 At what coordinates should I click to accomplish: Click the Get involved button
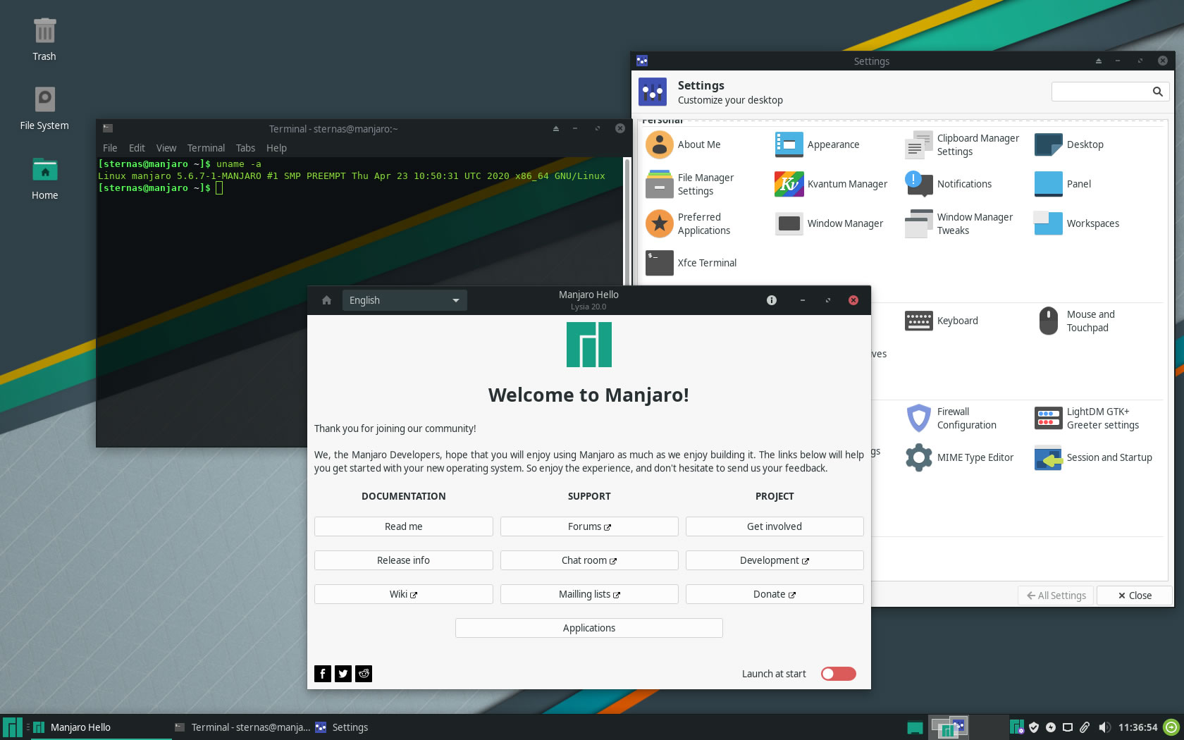click(x=775, y=526)
